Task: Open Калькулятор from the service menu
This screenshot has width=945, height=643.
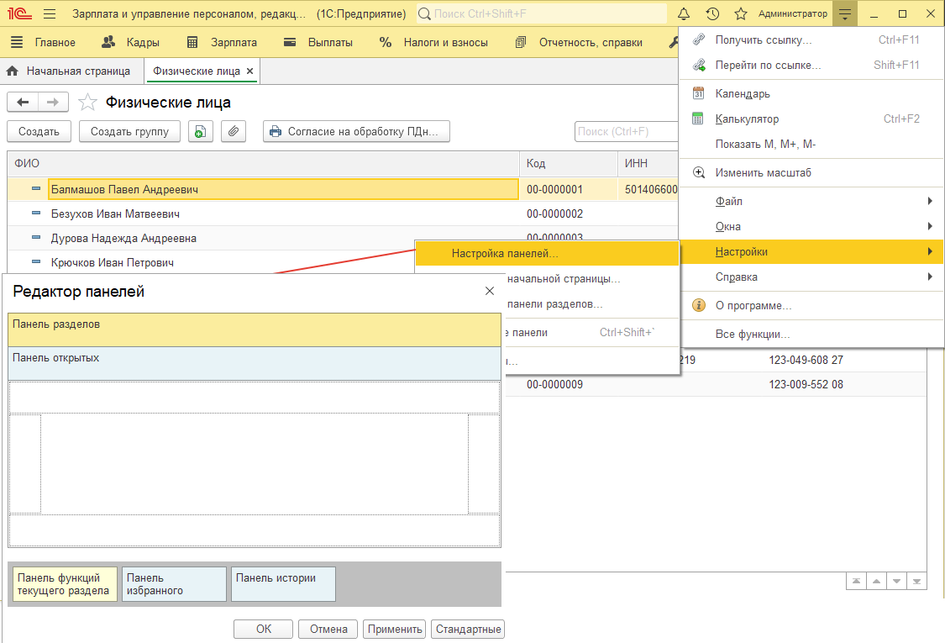Action: click(x=747, y=119)
